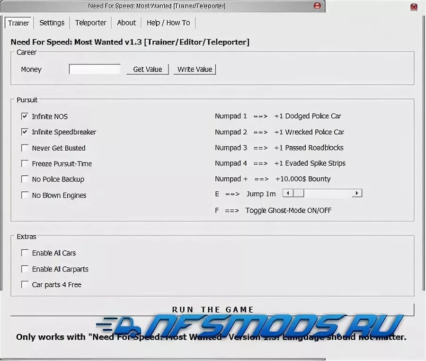This screenshot has height=361, width=426.
Task: Open the Teleporter tab
Action: click(x=90, y=23)
